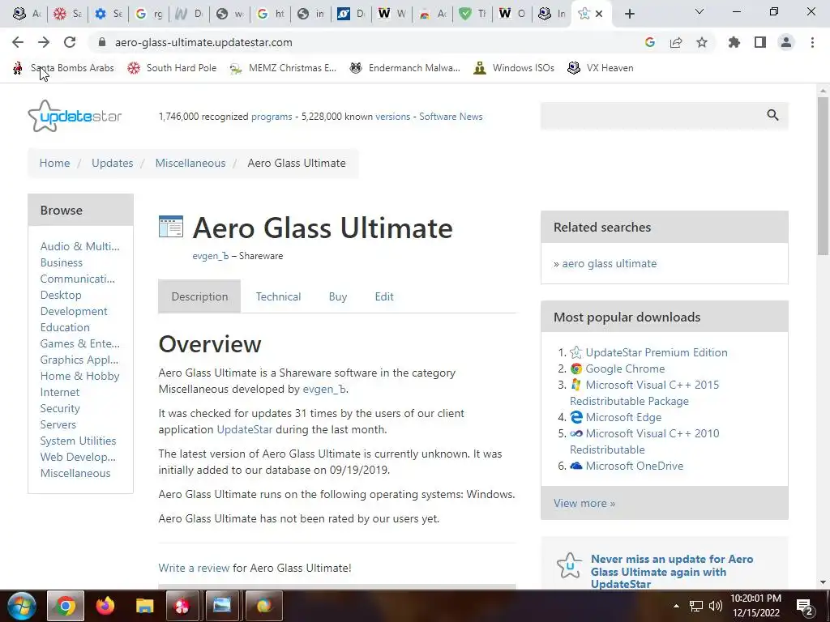This screenshot has width=830, height=622.
Task: Browse Security category
Action: [x=60, y=408]
